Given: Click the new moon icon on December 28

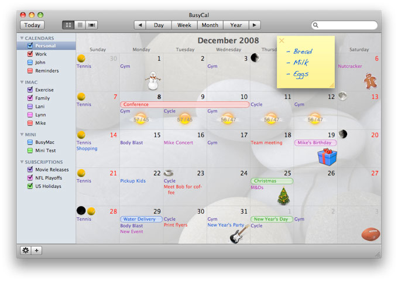Looking at the screenshot, I should click(x=81, y=210).
